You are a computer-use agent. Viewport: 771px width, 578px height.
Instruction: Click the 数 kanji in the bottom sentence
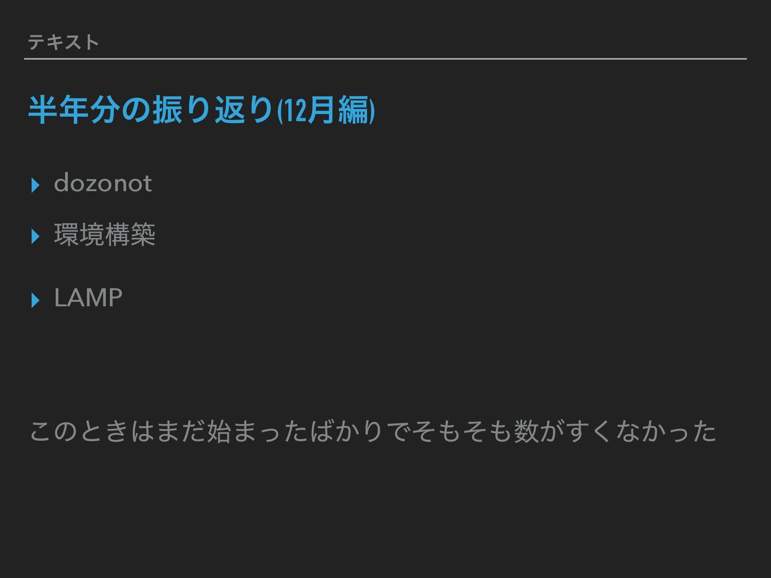[526, 431]
